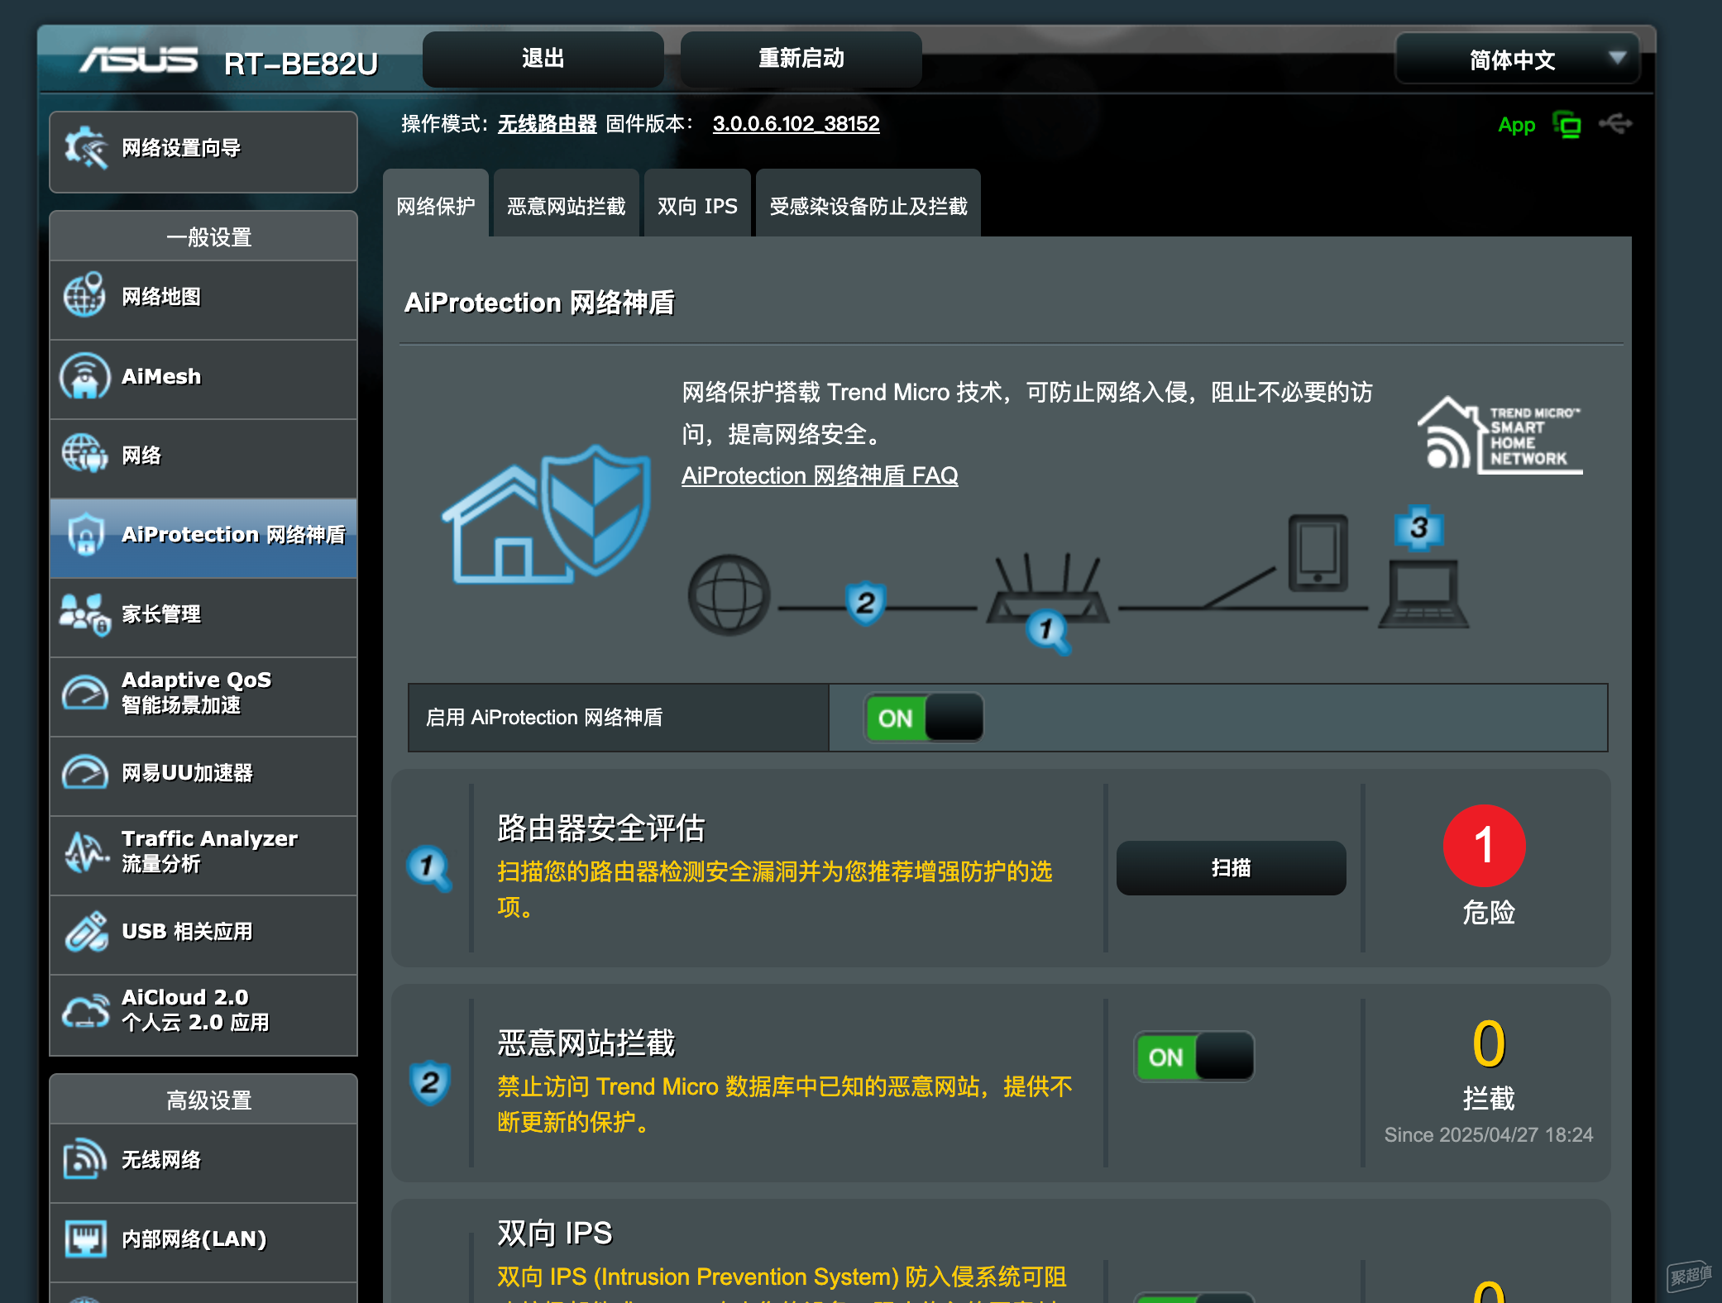The width and height of the screenshot is (1722, 1303).
Task: Click the 拦截 count 0 for malicious sites
Action: pos(1489,1043)
